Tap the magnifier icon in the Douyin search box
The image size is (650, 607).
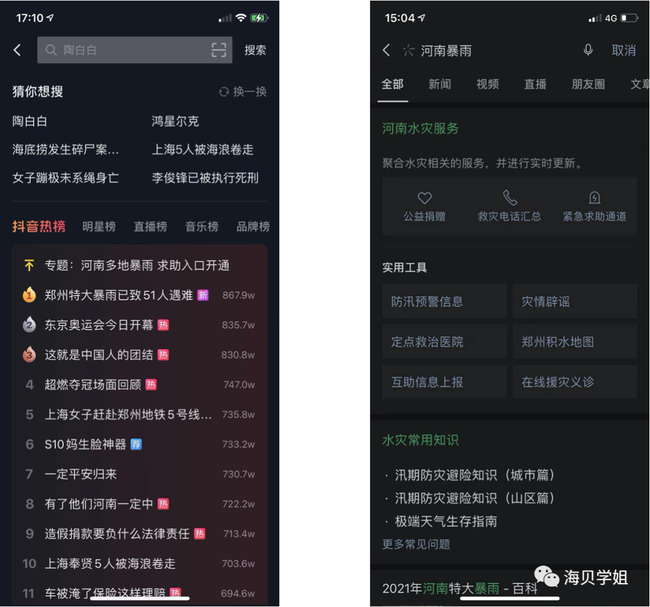point(51,50)
